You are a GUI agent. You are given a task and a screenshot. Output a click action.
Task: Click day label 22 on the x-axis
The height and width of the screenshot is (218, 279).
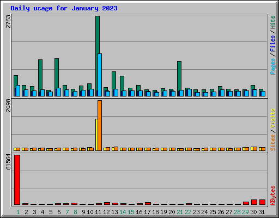point(188,212)
